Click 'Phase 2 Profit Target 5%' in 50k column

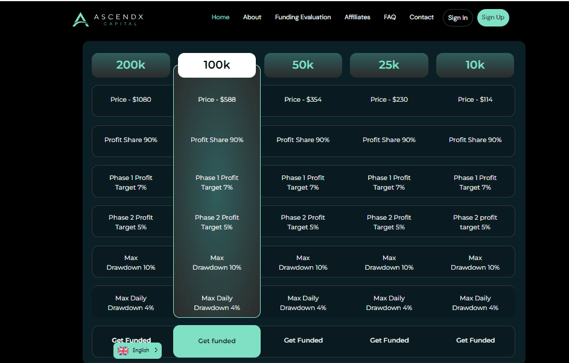click(303, 222)
